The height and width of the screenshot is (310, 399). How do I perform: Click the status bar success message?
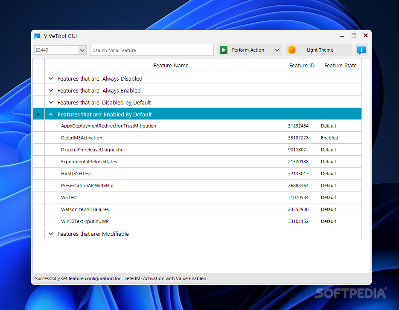[x=121, y=278]
